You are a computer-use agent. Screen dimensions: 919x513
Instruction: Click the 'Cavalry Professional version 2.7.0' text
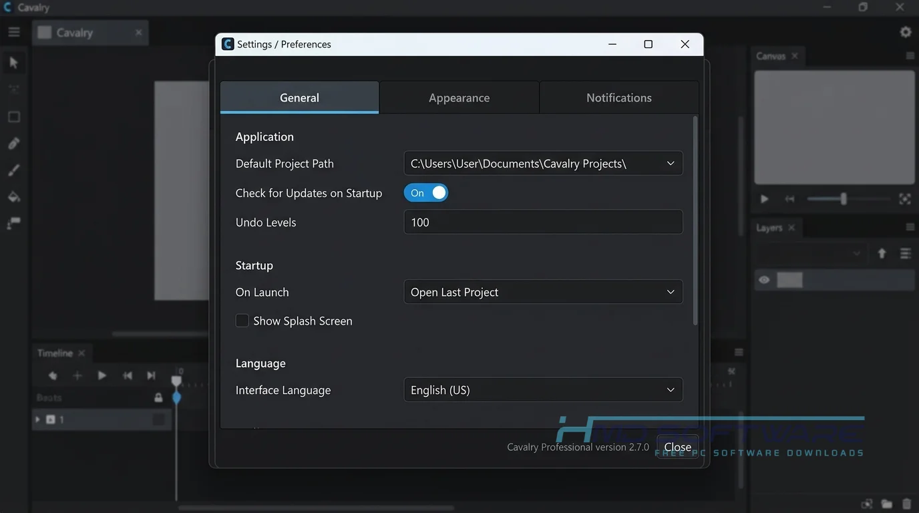coord(578,447)
